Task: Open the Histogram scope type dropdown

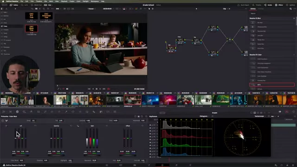Action: point(204,116)
